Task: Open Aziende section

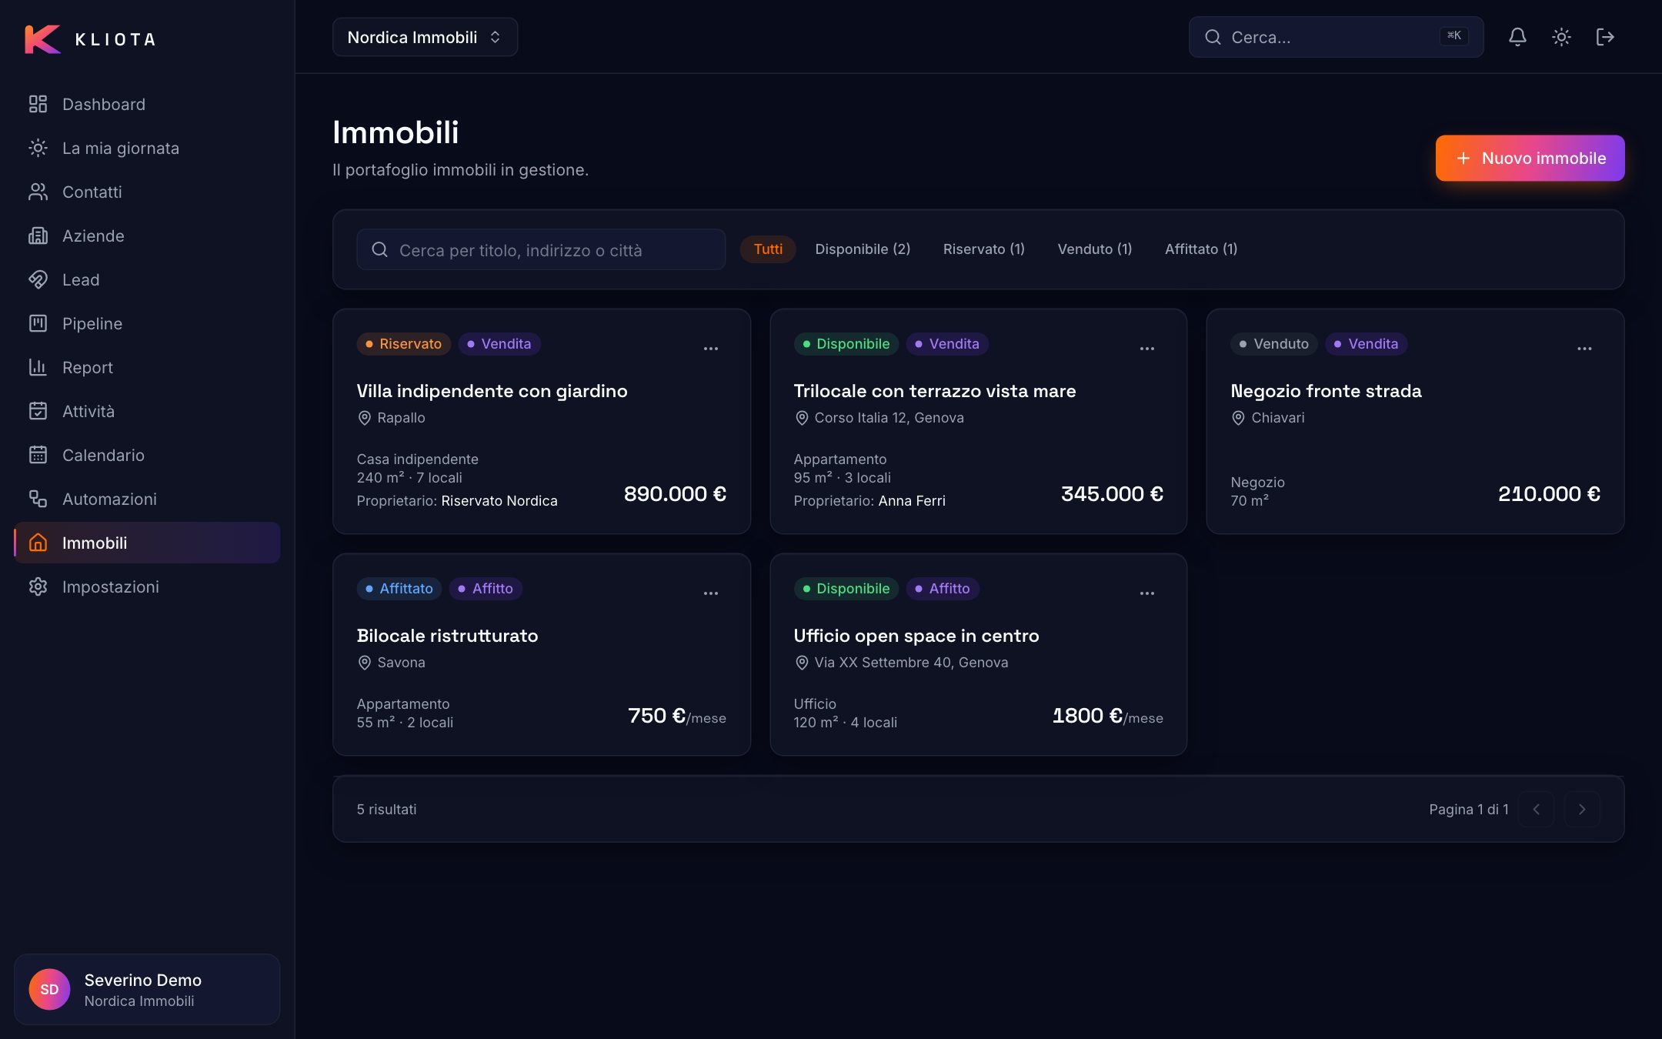Action: [x=147, y=236]
